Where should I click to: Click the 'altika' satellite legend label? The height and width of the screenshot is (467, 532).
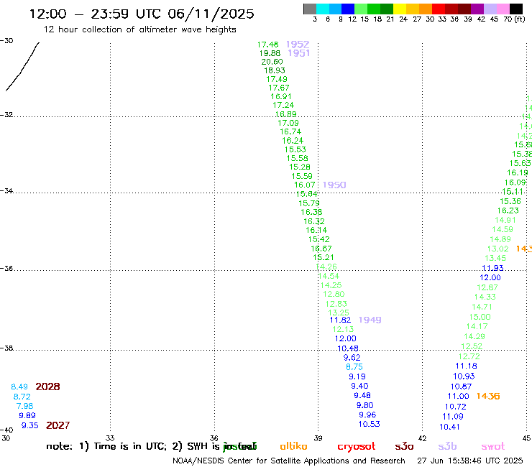pyautogui.click(x=293, y=446)
